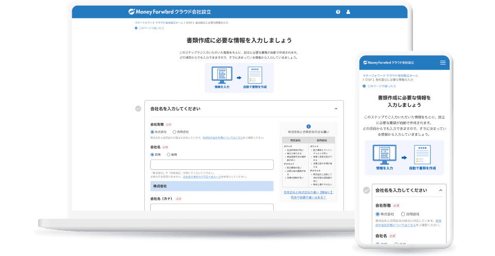Viewport: 495px width, 256px height.
Task: Click the このページで困ったら link on the phone
Action: coord(382,86)
